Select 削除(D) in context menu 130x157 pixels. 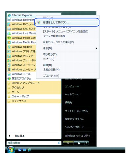point(68,65)
